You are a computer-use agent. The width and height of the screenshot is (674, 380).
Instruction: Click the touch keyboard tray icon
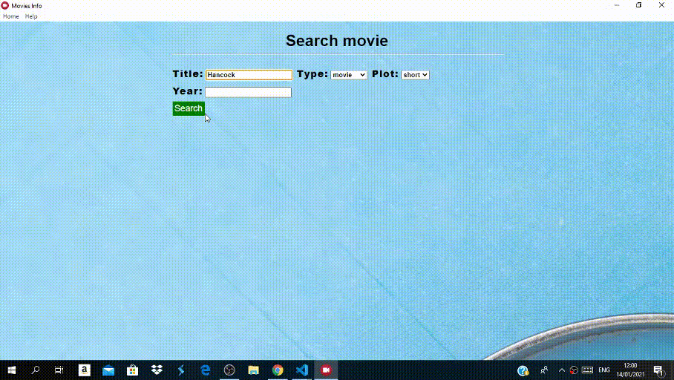click(x=587, y=370)
